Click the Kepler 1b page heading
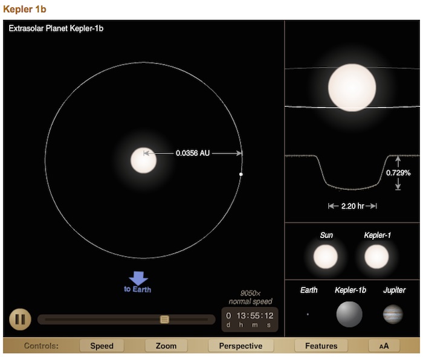 25,8
